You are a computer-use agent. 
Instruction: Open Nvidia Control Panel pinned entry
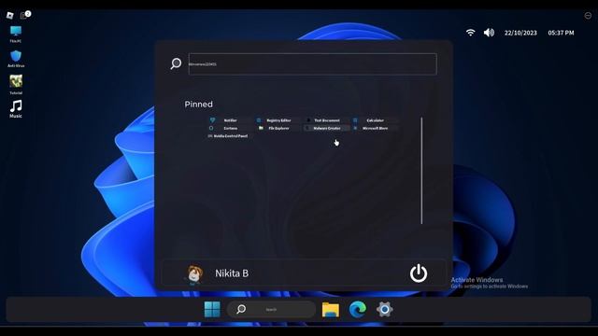tap(230, 136)
